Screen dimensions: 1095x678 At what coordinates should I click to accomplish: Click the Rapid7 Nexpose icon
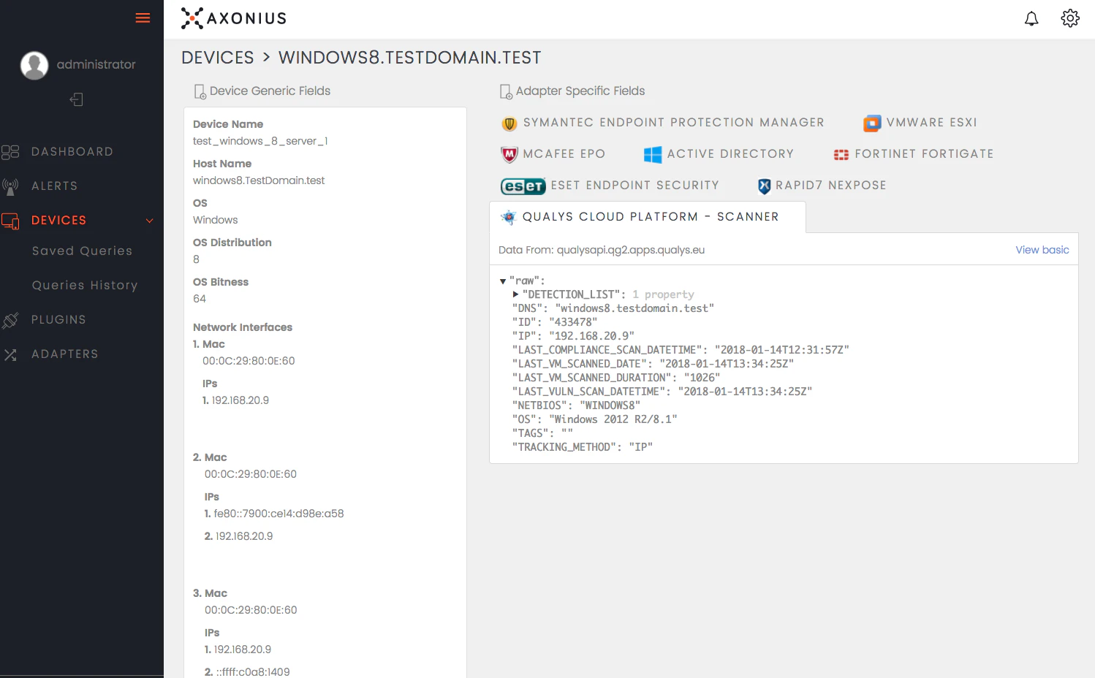(x=765, y=186)
